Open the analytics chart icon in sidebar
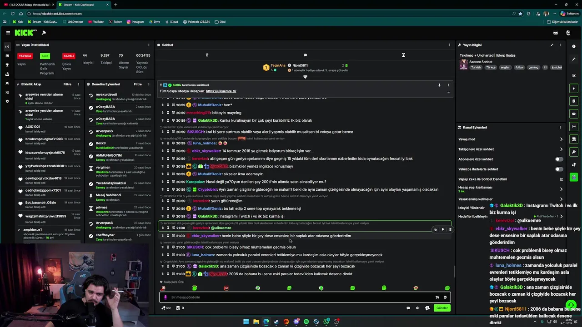This screenshot has width=582, height=327. coord(7,56)
